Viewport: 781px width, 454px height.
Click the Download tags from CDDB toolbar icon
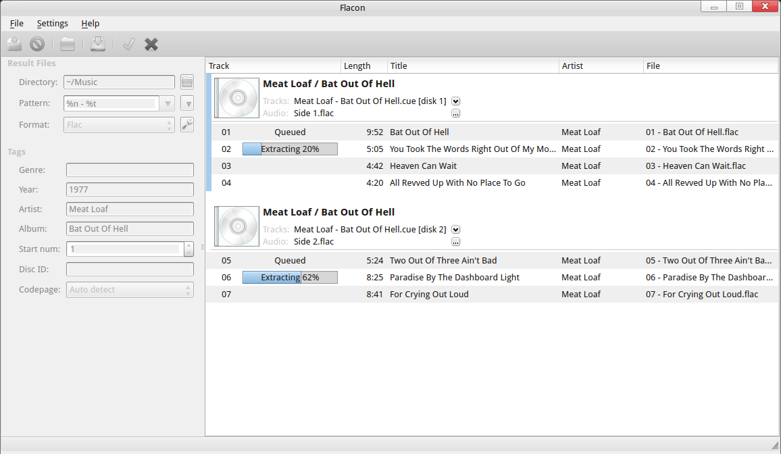point(97,45)
